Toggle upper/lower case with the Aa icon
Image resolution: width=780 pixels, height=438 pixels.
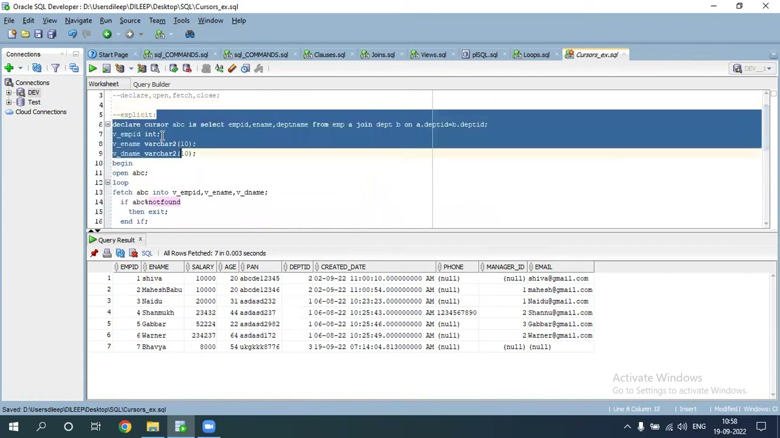click(219, 69)
